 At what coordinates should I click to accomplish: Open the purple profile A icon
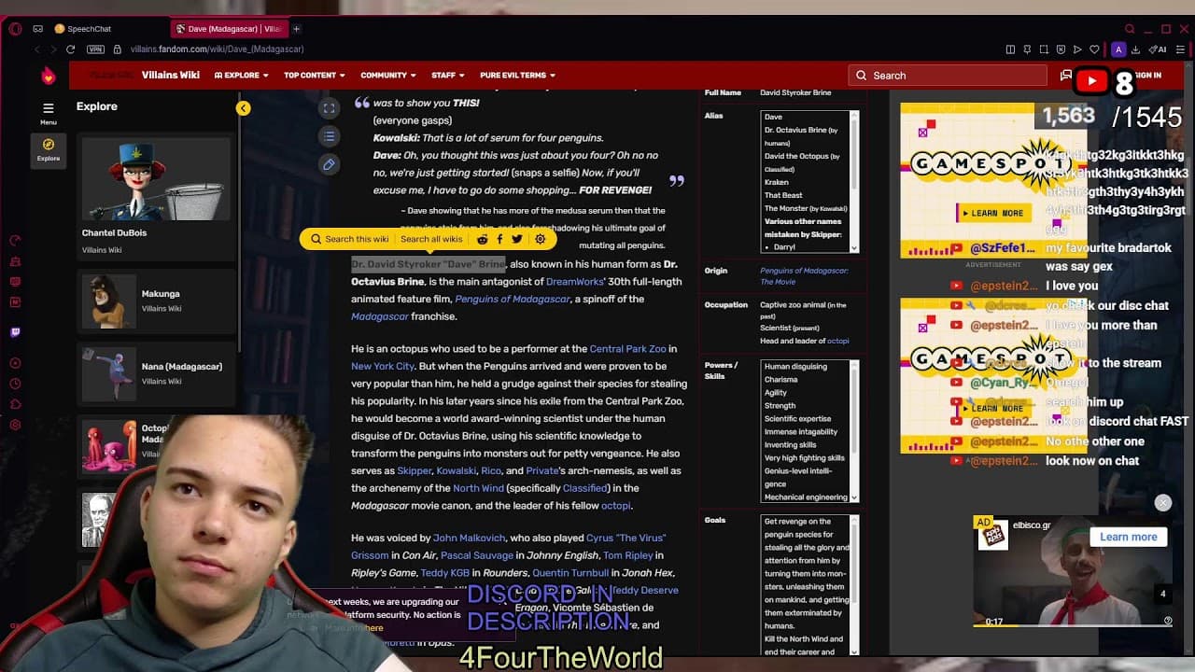pyautogui.click(x=1118, y=49)
